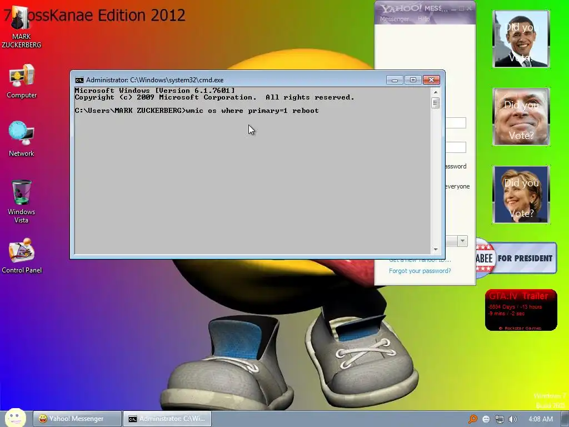Click the Forgot your password? link
This screenshot has width=569, height=427.
420,271
